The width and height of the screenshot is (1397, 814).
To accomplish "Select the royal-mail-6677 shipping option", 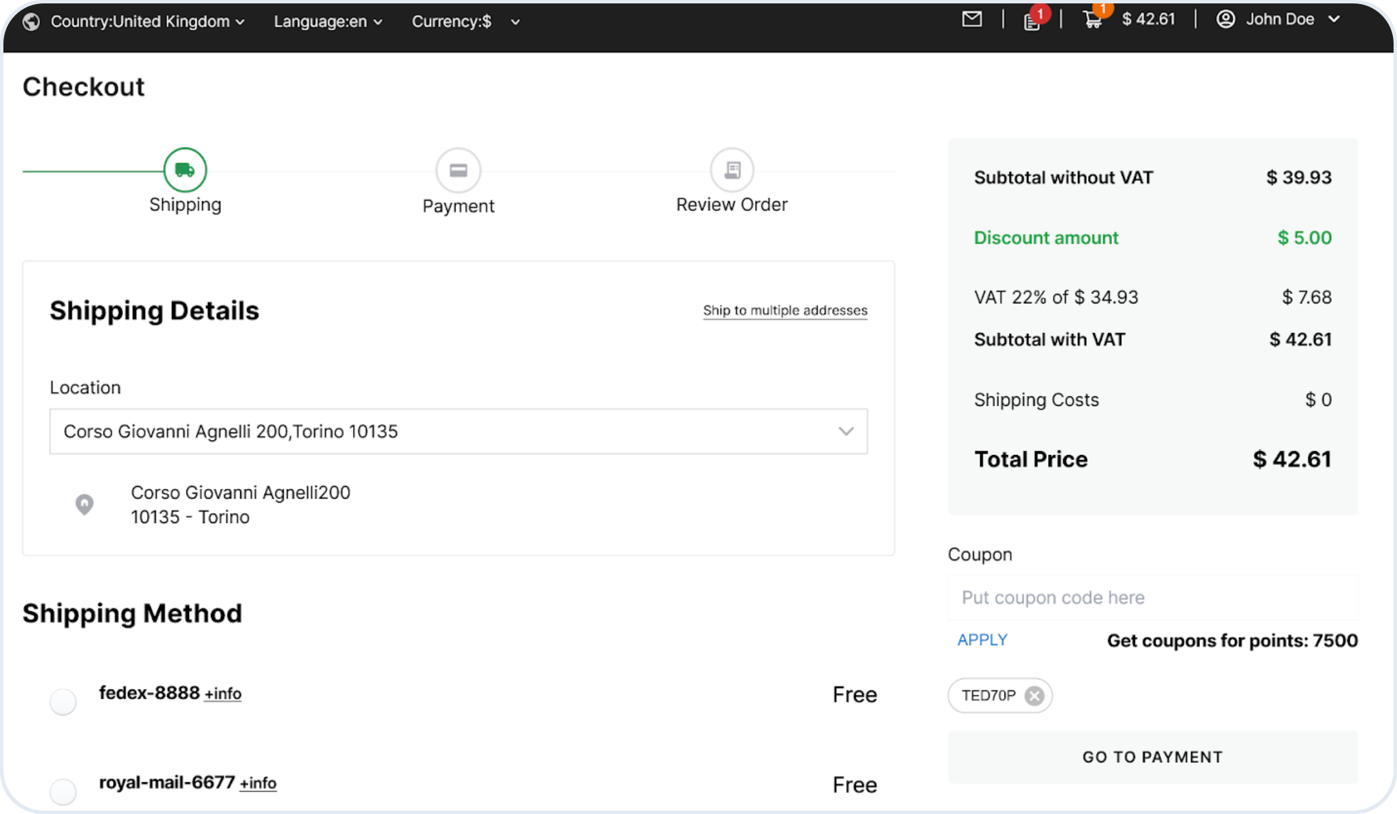I will click(x=63, y=791).
